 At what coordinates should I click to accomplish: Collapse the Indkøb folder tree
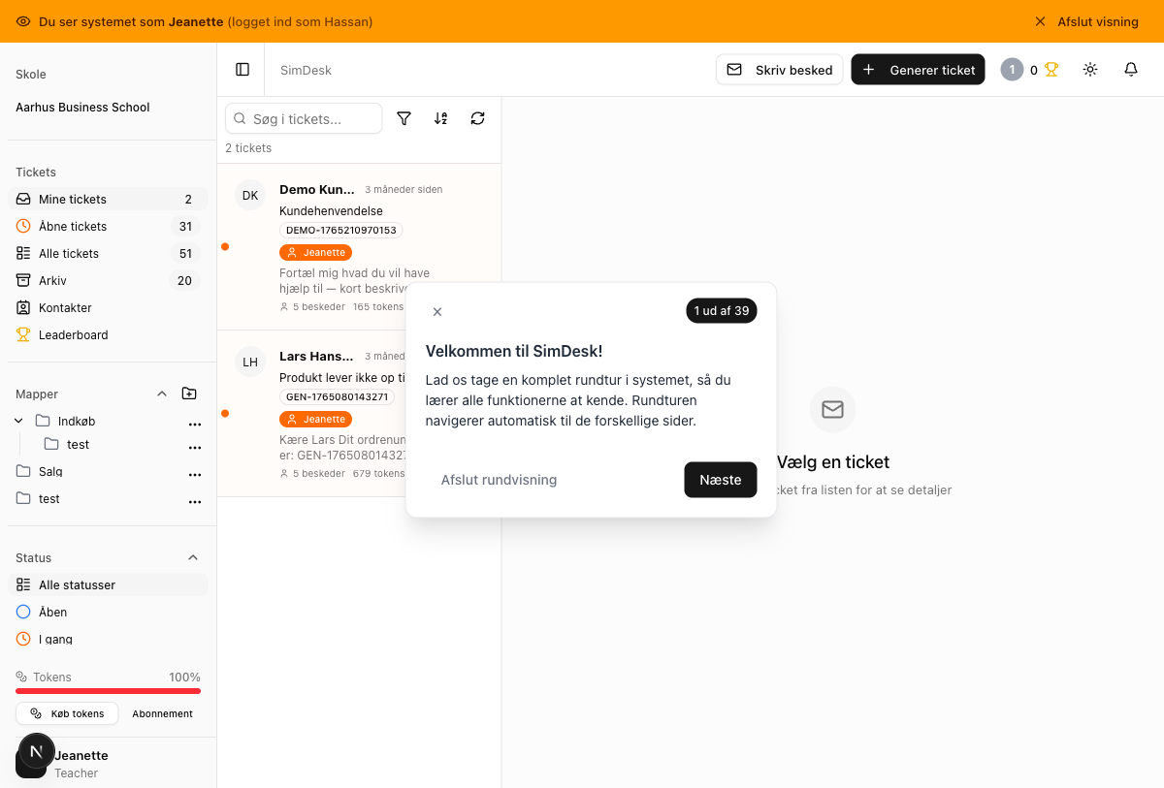point(18,421)
